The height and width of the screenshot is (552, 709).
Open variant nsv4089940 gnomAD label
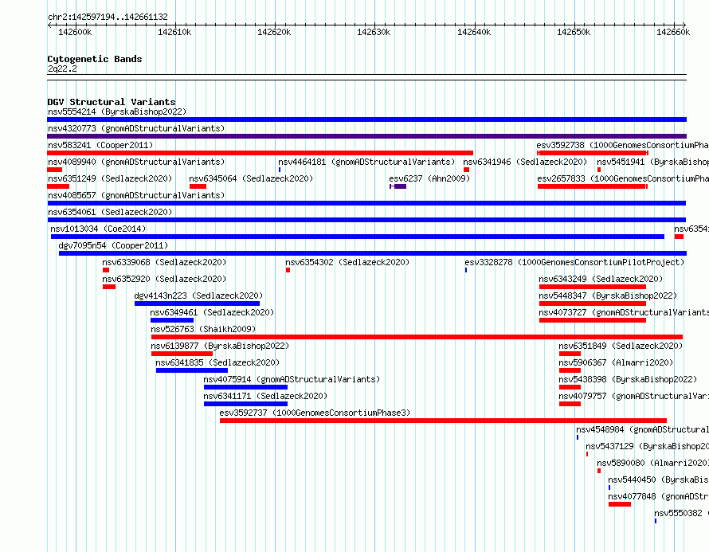coord(136,162)
